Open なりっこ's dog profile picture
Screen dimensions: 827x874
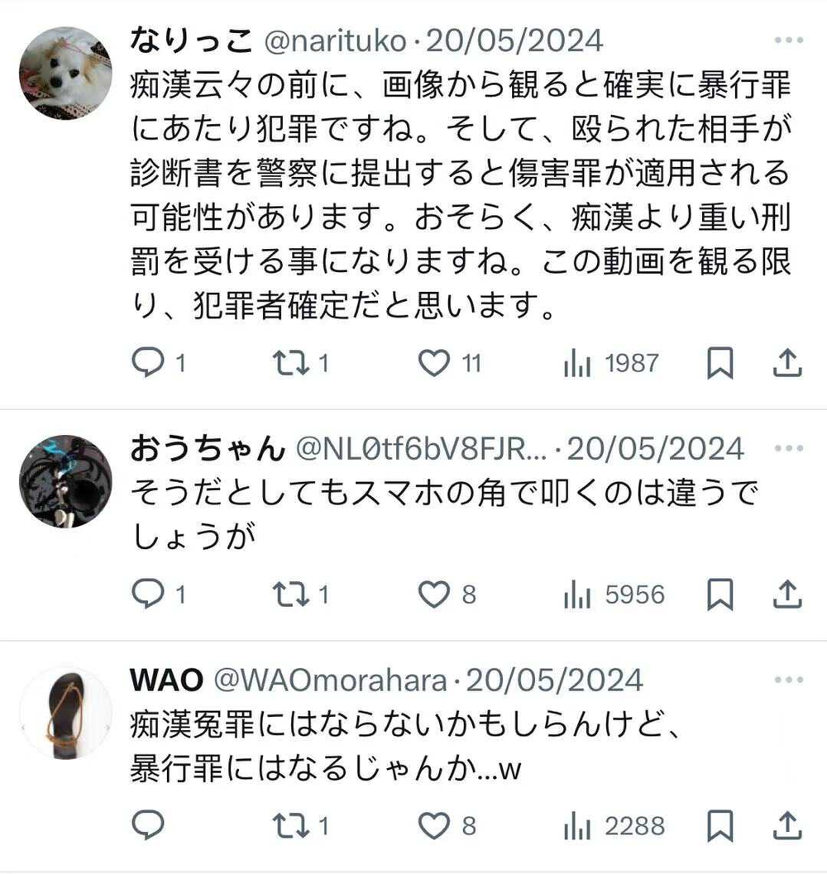[65, 73]
